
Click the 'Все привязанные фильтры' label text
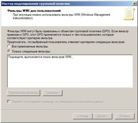pyautogui.click(x=30, y=46)
